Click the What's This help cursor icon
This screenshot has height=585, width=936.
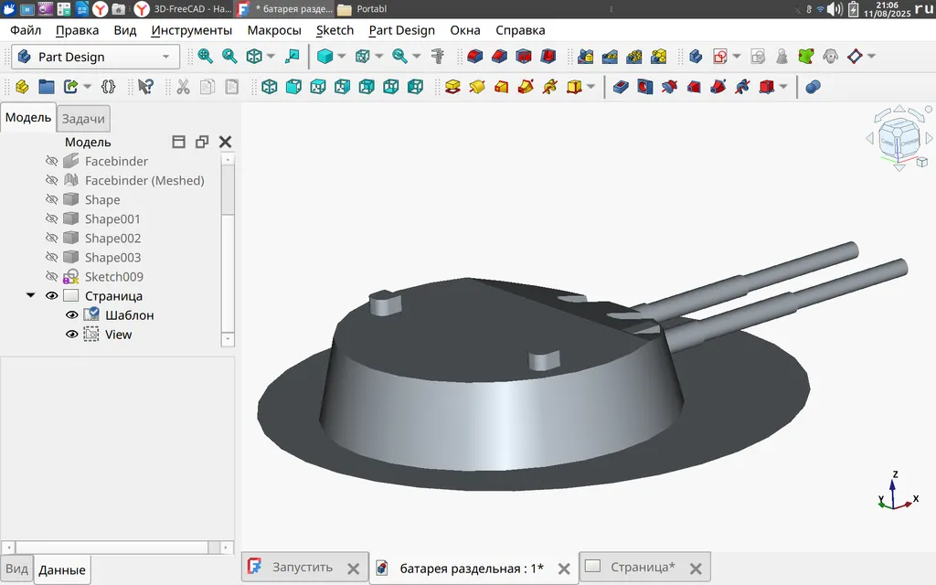pos(144,87)
